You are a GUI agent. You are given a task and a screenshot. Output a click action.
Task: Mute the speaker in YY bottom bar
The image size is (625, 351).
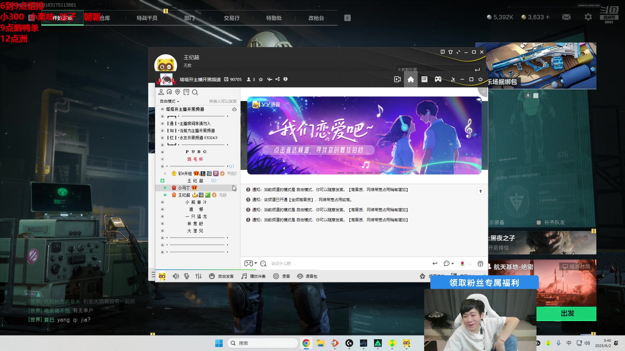tap(176, 276)
